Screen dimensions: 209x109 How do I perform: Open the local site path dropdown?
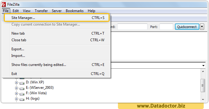tap(203, 65)
